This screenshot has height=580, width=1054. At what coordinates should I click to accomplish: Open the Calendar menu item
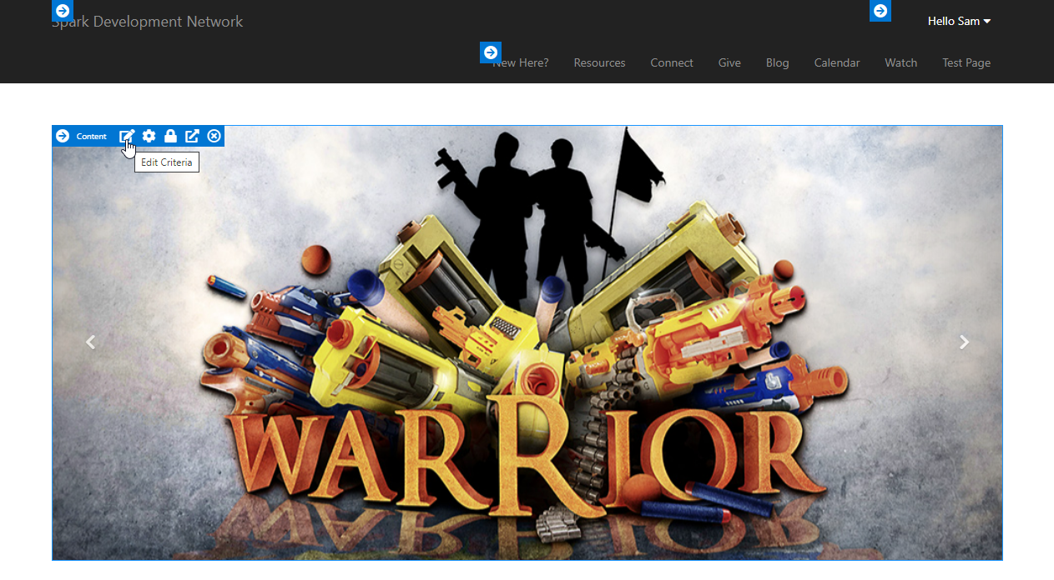837,62
